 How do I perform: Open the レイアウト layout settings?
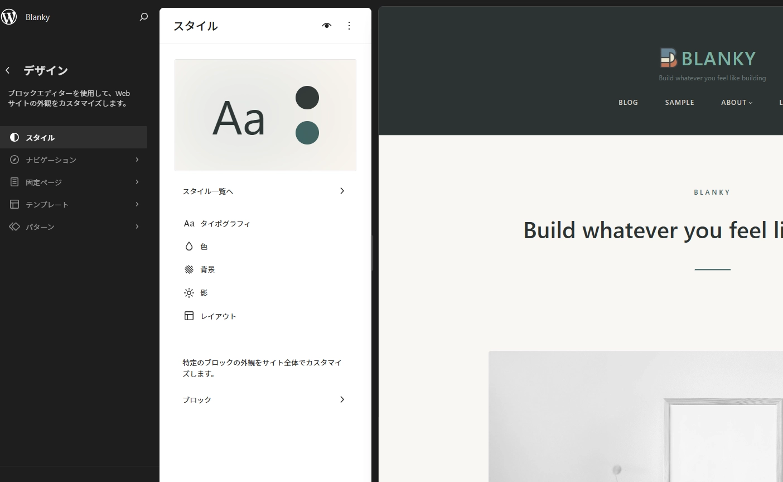218,316
